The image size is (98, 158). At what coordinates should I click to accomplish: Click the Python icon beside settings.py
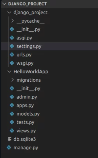[x=12, y=46]
